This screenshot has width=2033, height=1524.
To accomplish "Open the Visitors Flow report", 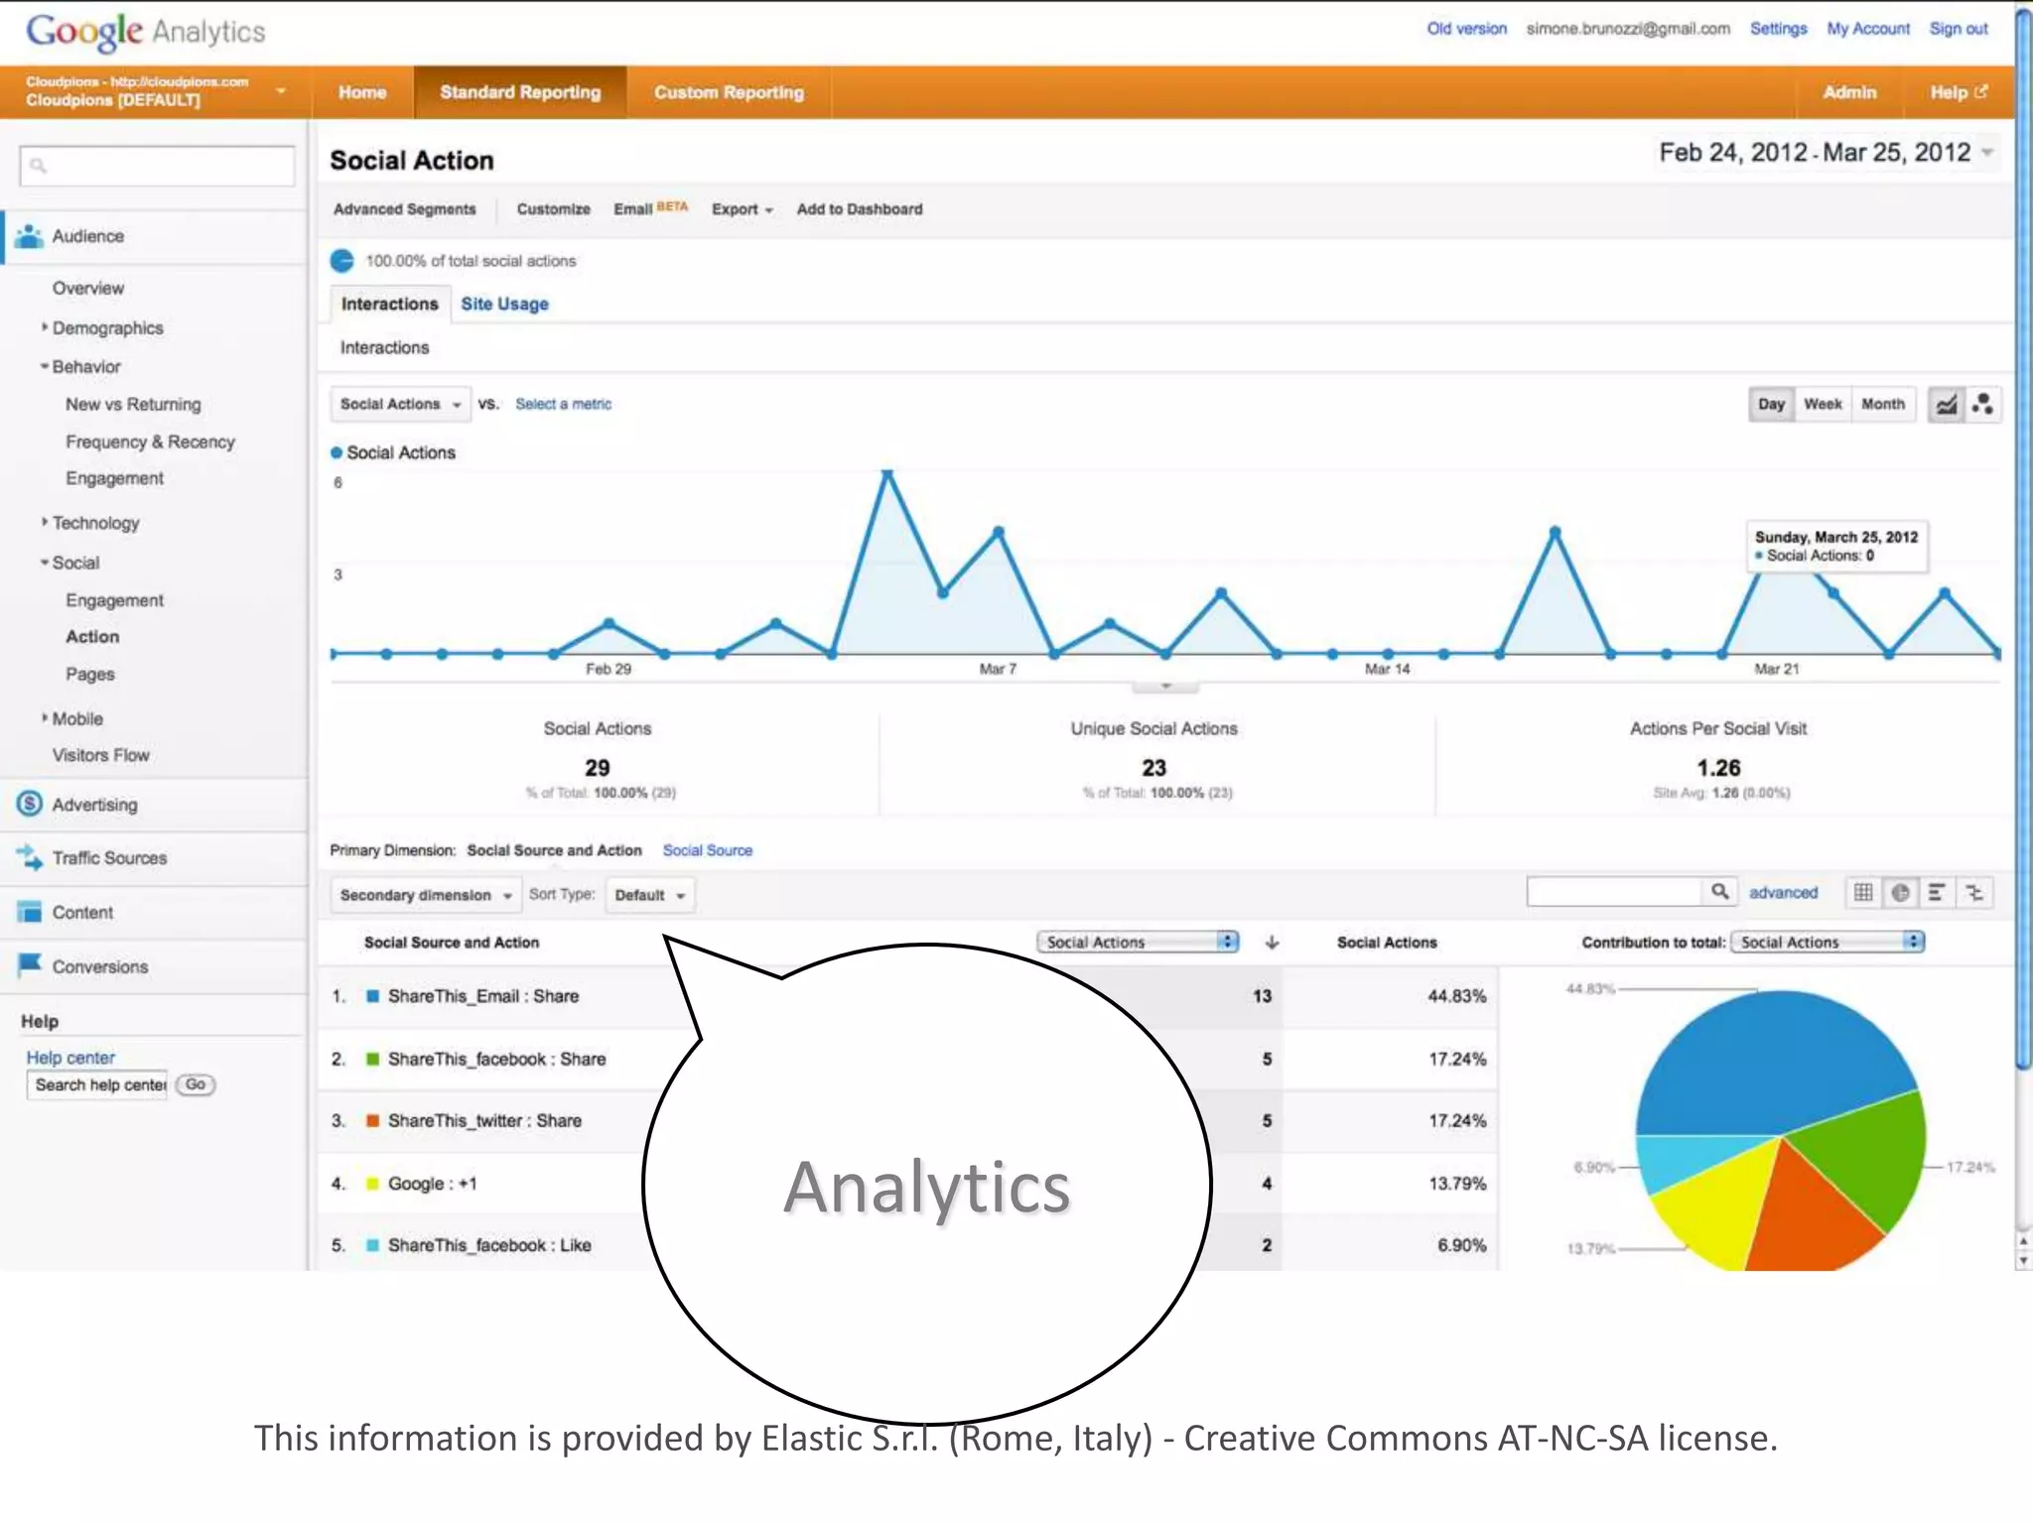I will pyautogui.click(x=100, y=755).
